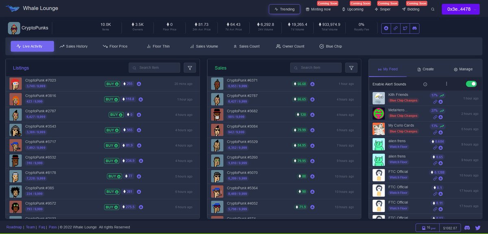Viewport: 488px width, 234px height.
Task: Click the Whale Lounge whale logo
Action: click(12, 9)
